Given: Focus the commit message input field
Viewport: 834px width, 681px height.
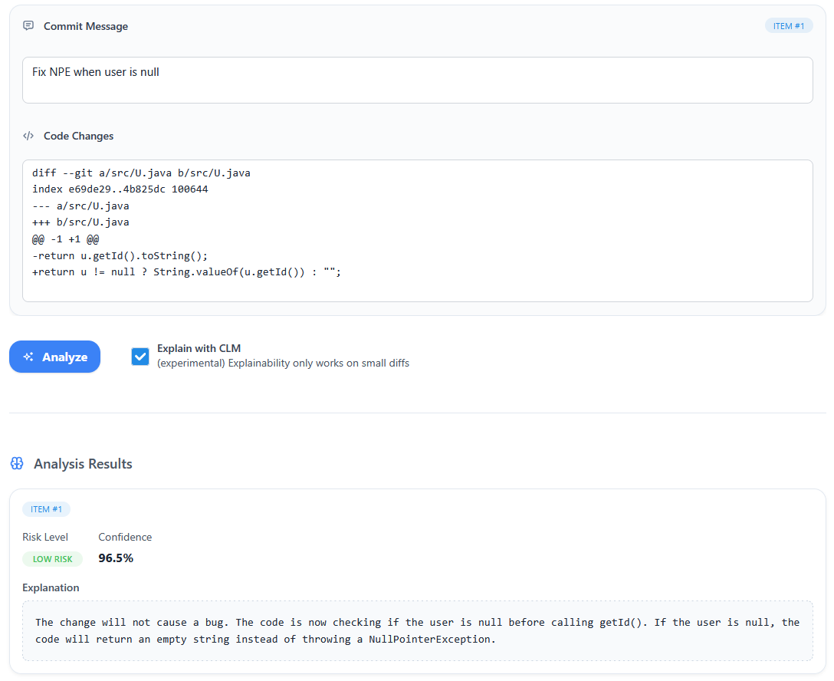Looking at the screenshot, I should (x=417, y=80).
